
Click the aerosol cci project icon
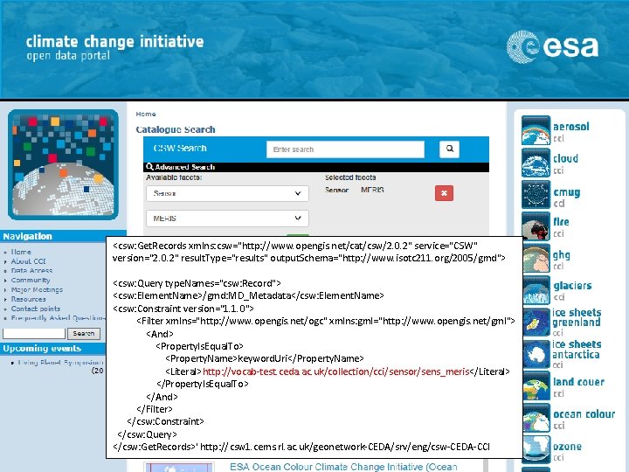536,130
